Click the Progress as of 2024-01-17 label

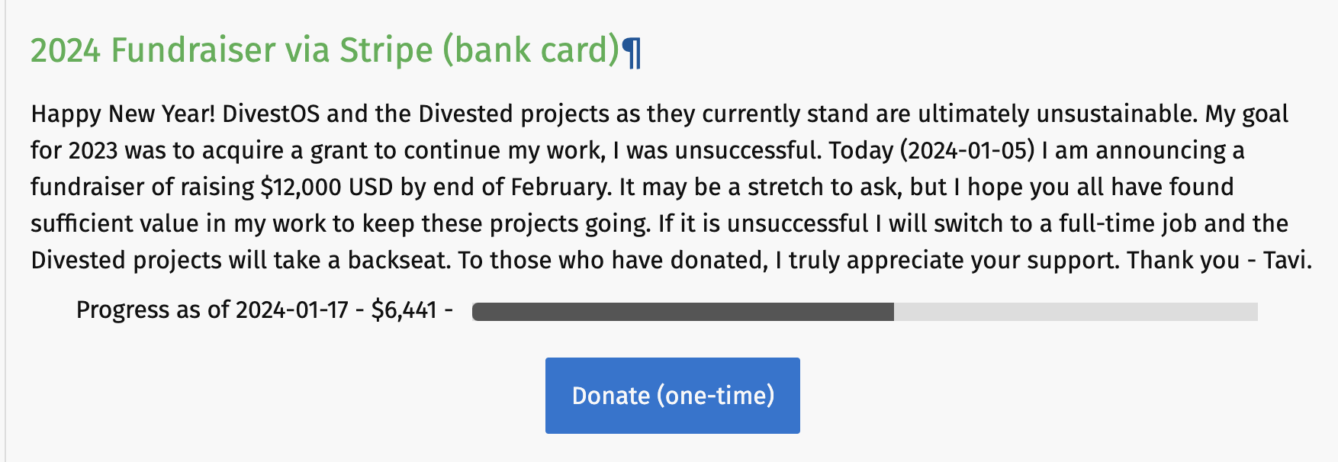[212, 310]
